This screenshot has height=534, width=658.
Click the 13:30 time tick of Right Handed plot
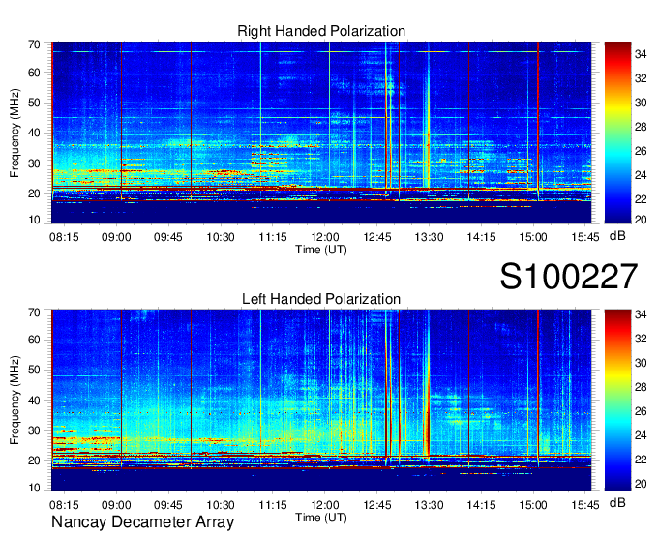(429, 237)
